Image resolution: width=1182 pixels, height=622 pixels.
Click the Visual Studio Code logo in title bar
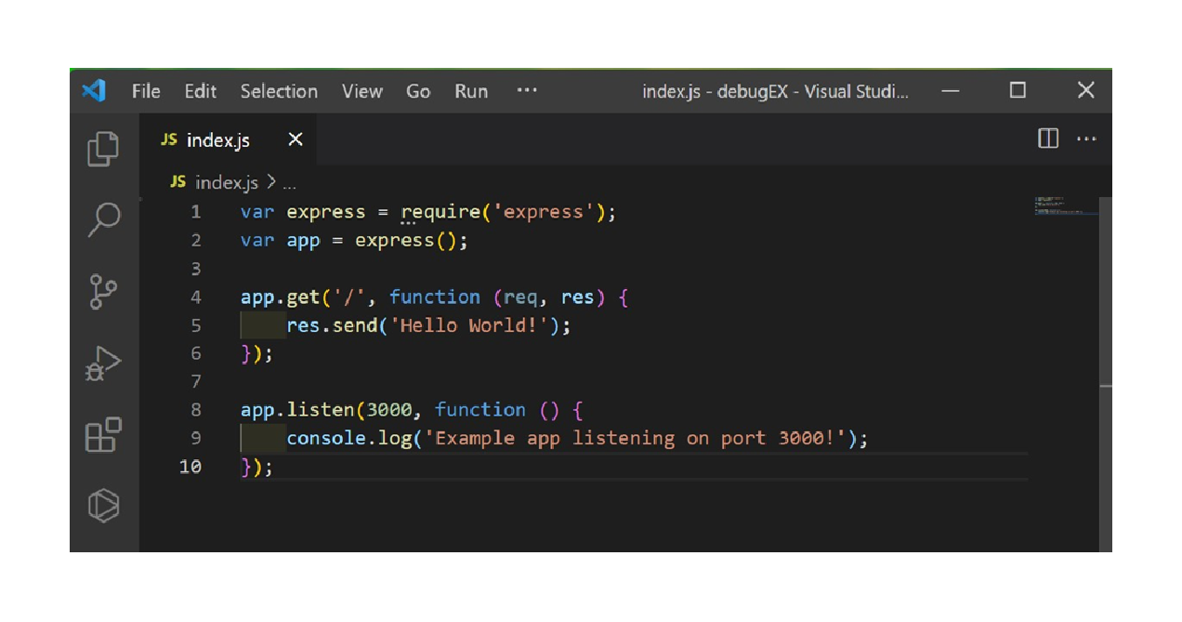[95, 90]
